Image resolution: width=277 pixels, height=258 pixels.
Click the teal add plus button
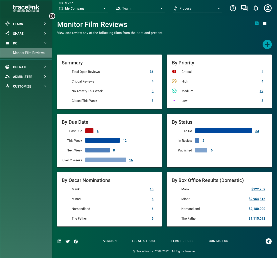point(267,45)
